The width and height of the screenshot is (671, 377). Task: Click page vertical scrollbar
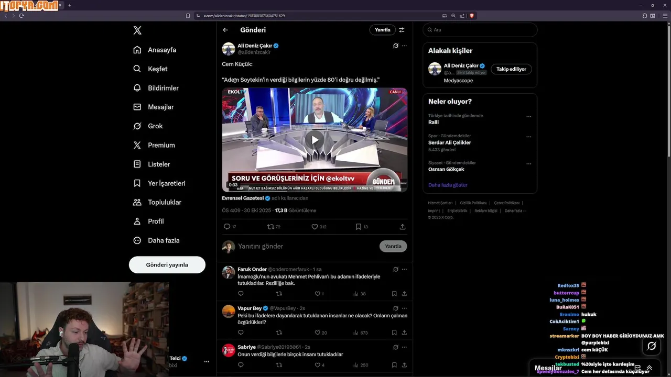668,92
